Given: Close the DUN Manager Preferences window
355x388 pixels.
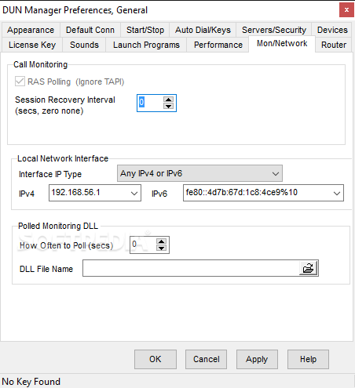Looking at the screenshot, I should (x=346, y=10).
